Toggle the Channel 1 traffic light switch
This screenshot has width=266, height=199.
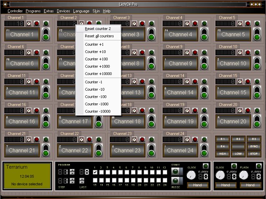(x=46, y=34)
